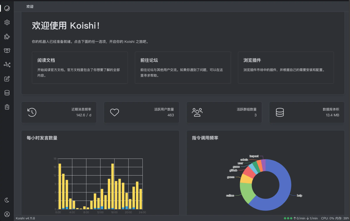The width and height of the screenshot is (350, 221).
Task: Click the 463 active users value
Action: (x=171, y=115)
